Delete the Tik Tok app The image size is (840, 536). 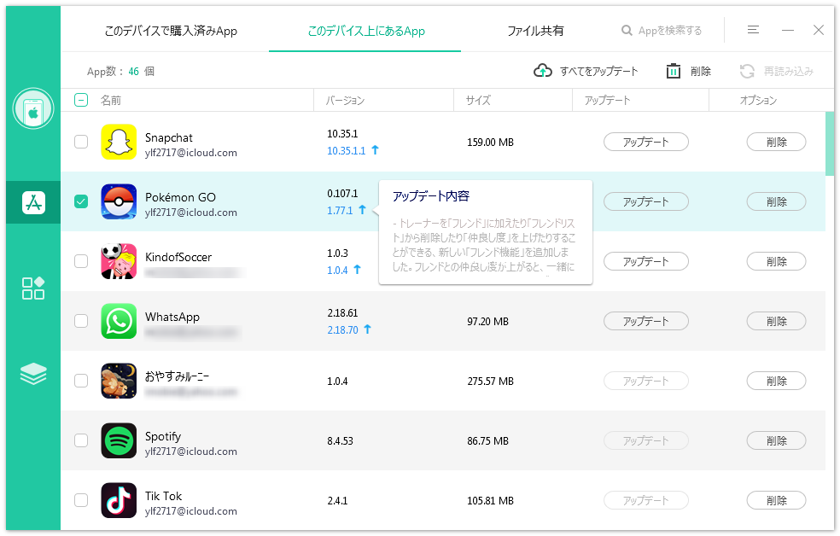pyautogui.click(x=776, y=500)
